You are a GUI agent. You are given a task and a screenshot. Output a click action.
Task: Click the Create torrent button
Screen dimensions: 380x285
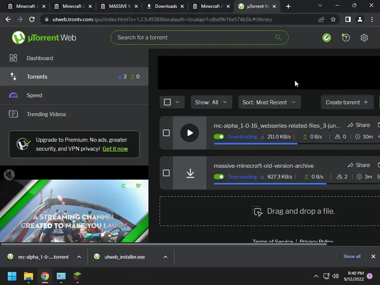click(x=347, y=102)
